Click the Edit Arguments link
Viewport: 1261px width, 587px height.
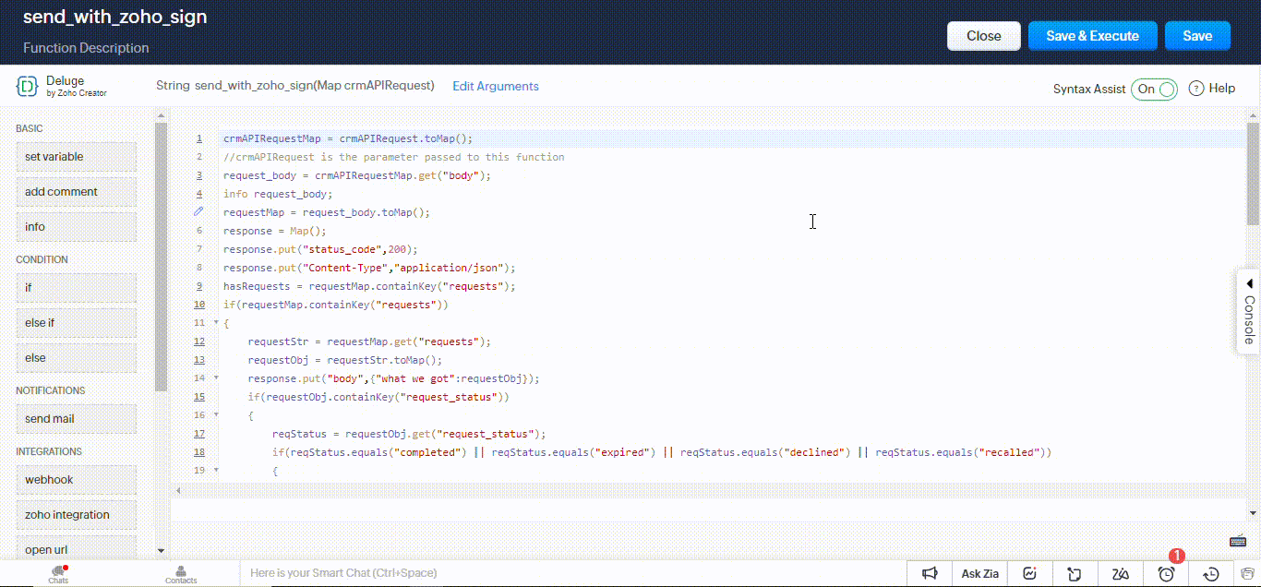click(x=495, y=86)
